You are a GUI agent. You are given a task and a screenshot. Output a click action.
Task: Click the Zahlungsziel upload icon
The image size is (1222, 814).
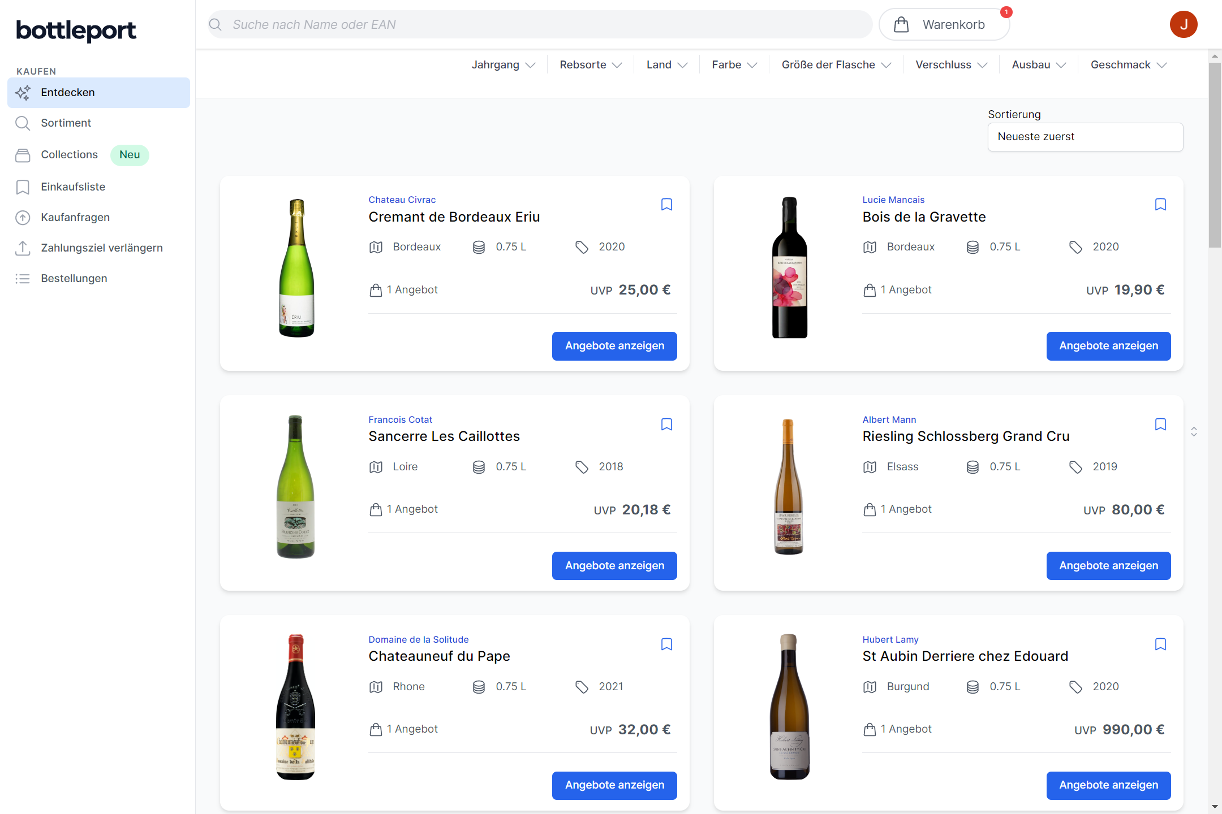click(x=23, y=248)
